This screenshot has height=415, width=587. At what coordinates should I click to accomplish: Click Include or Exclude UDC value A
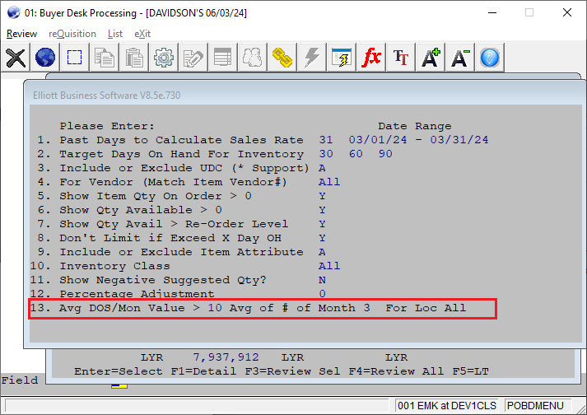coord(322,168)
